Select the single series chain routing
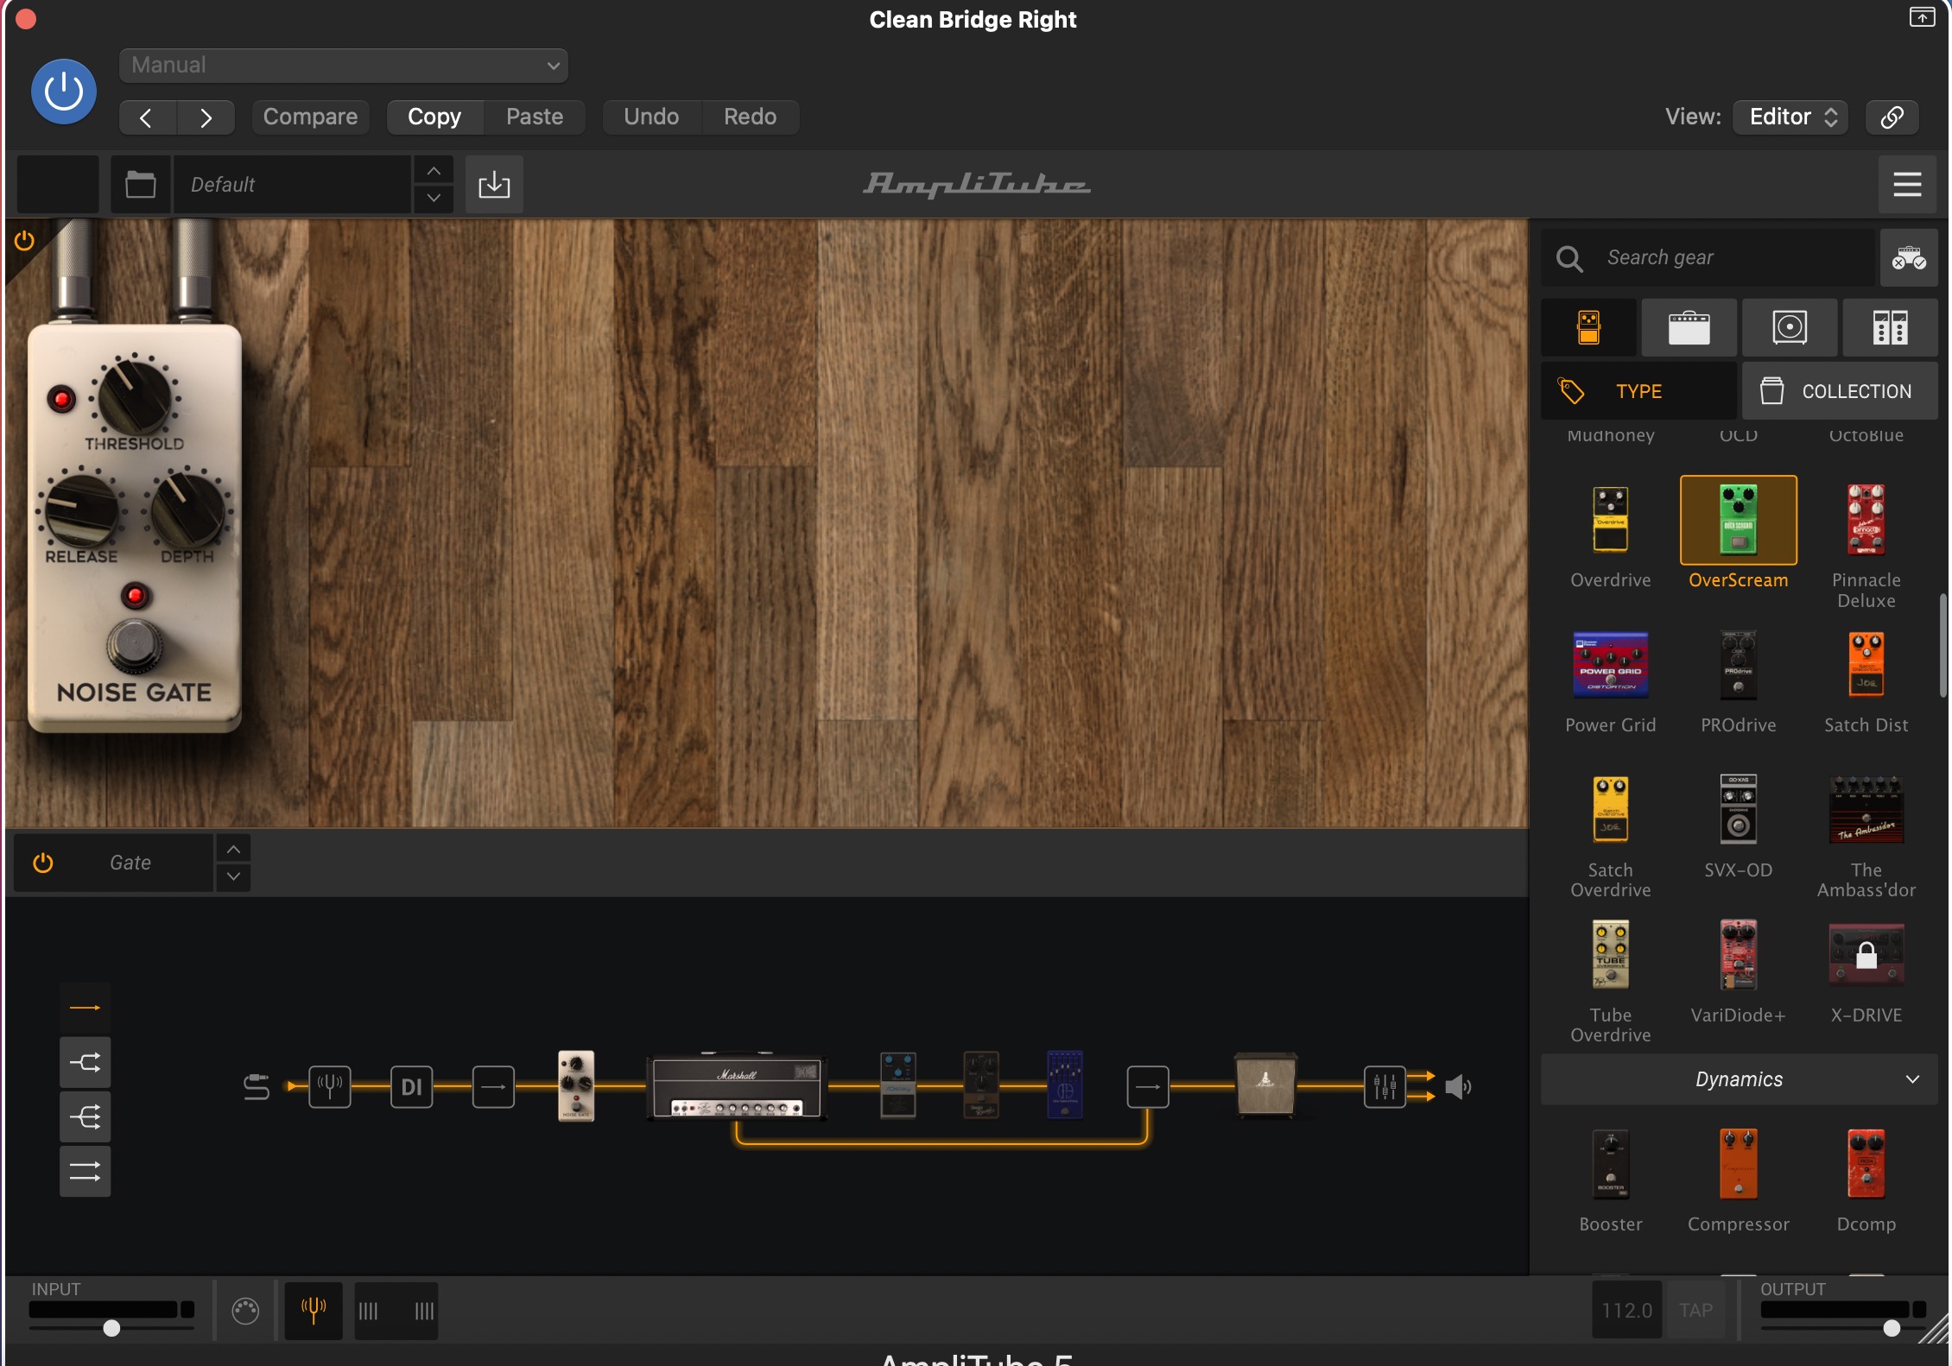Image resolution: width=1952 pixels, height=1366 pixels. (x=85, y=1008)
